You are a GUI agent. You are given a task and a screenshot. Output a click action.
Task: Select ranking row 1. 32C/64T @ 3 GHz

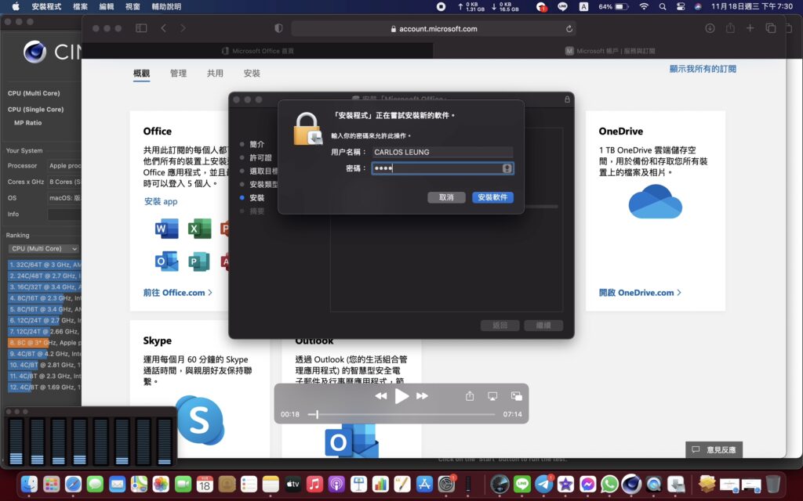[x=44, y=265]
